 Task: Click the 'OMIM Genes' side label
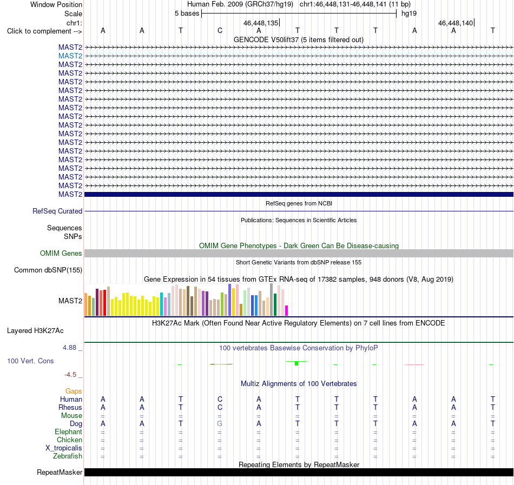click(x=61, y=254)
